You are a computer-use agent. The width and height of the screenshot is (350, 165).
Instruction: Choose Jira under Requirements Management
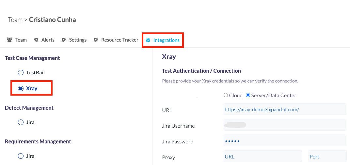pos(21,156)
